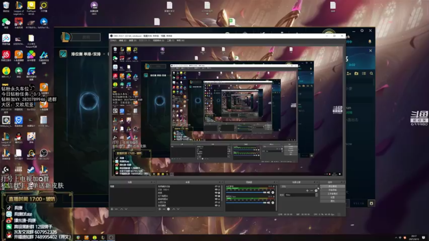Image resolution: width=429 pixels, height=241 pixels.
Task: Move source up in OBS Sources panel
Action: point(174,209)
